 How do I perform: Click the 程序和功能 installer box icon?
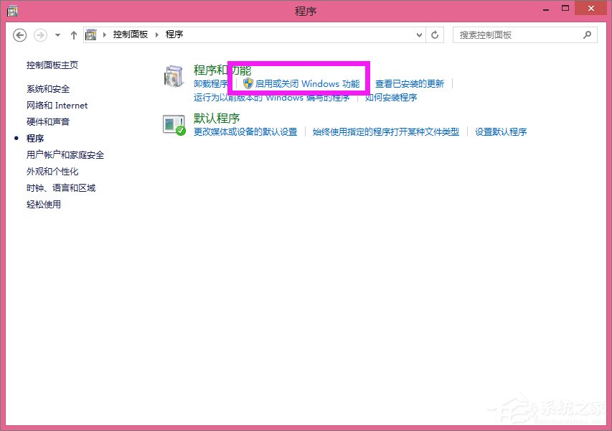(x=173, y=77)
